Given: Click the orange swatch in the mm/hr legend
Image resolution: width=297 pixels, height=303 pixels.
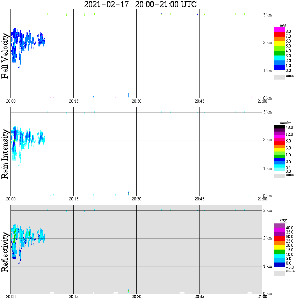Looking at the screenshot, I should (x=279, y=146).
